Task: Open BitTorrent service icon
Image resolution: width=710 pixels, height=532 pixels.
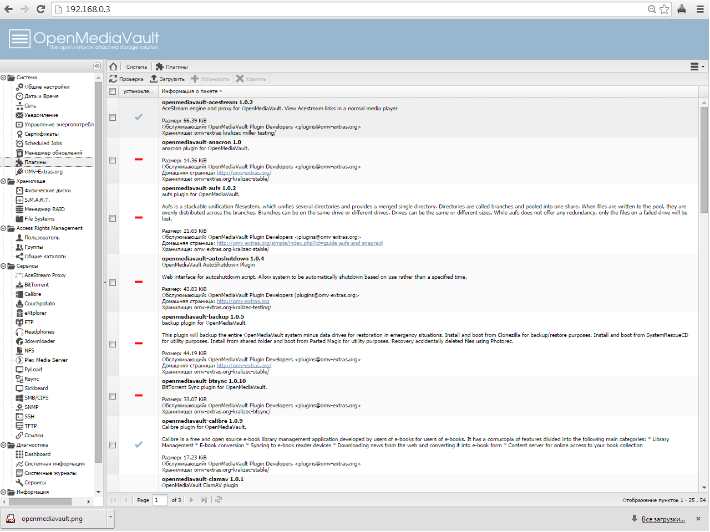Action: [19, 285]
